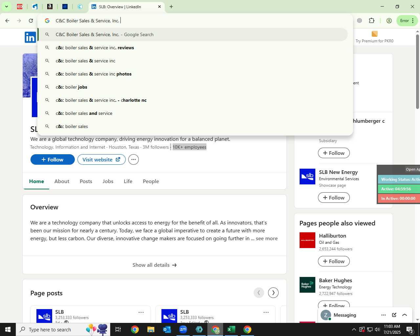Open Zoom from the taskbar
The image size is (420, 336).
click(x=183, y=329)
